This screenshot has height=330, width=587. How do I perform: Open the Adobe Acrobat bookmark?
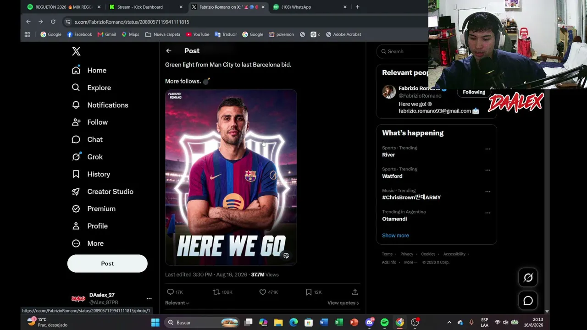tap(343, 34)
